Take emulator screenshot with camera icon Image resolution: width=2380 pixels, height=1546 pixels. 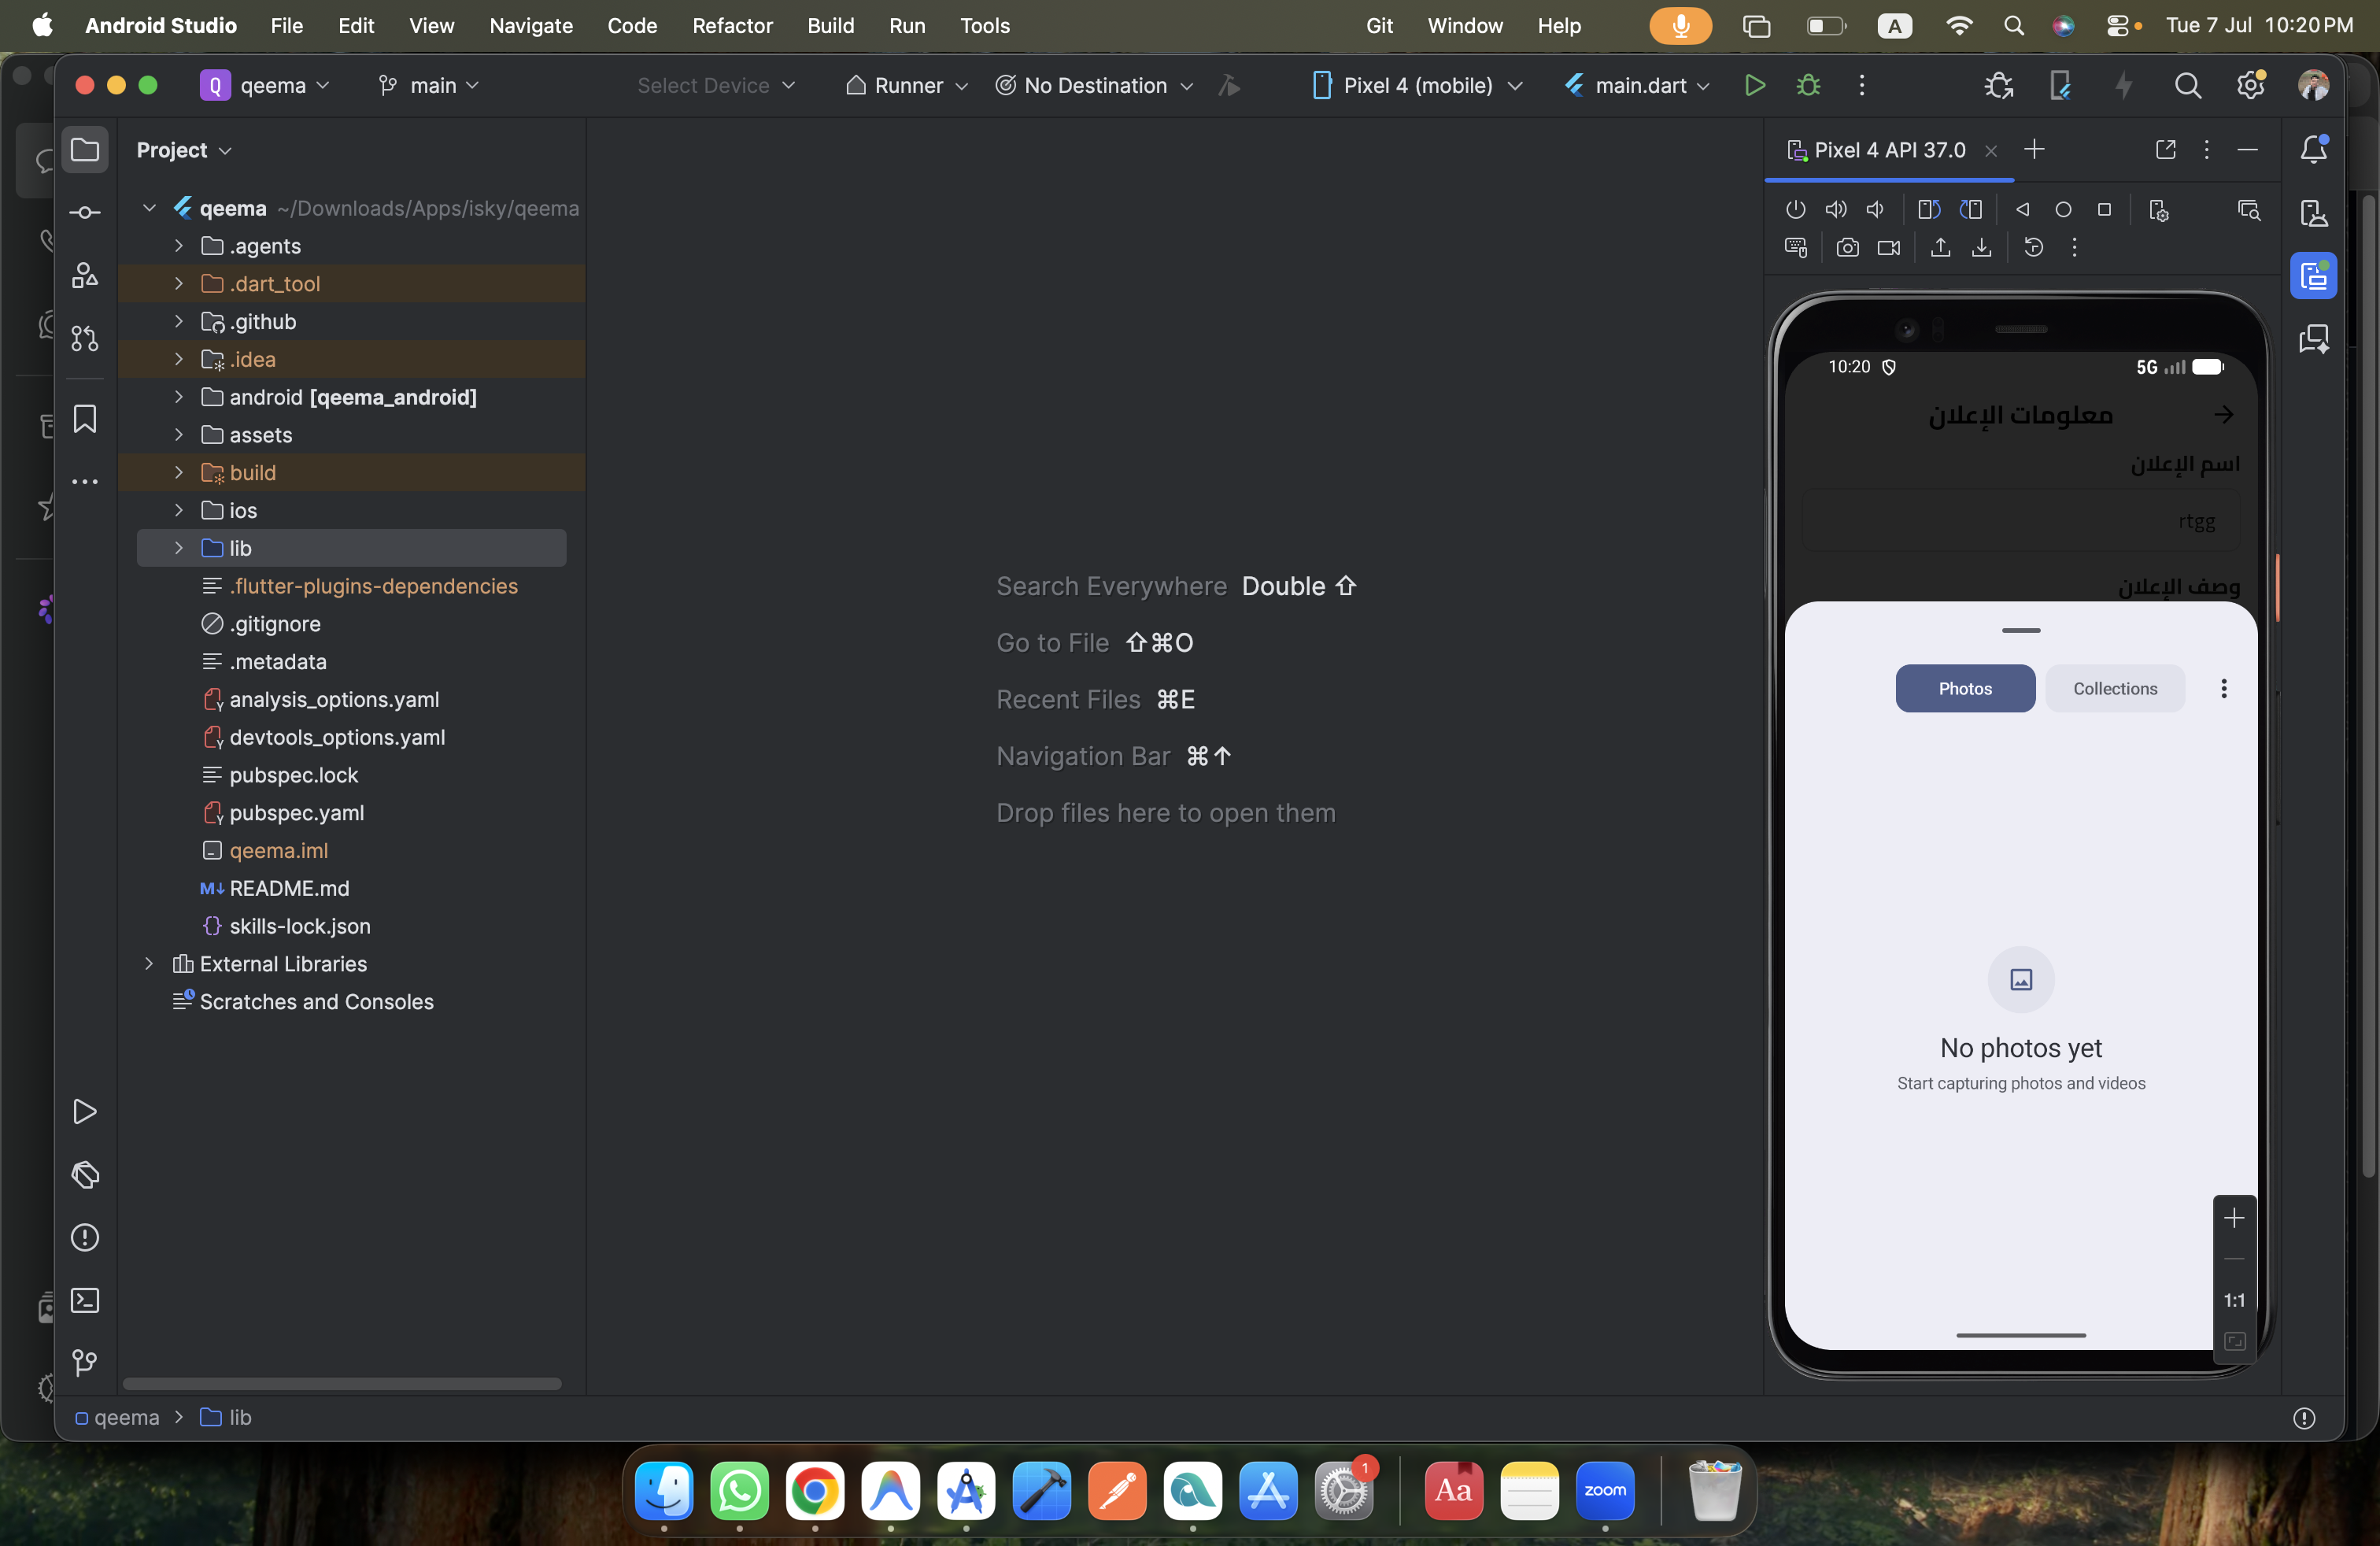[1847, 247]
